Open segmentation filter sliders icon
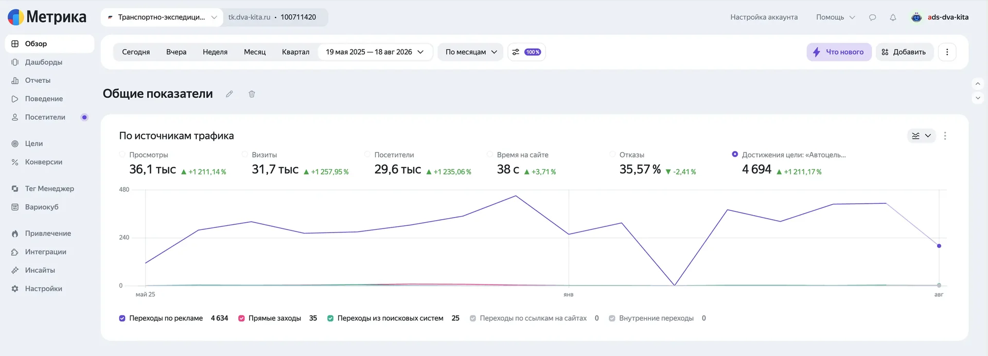Image resolution: width=988 pixels, height=356 pixels. (x=516, y=52)
